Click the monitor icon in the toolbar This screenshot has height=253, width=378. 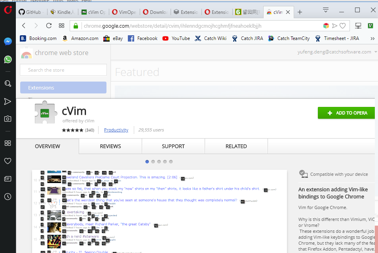358,26
